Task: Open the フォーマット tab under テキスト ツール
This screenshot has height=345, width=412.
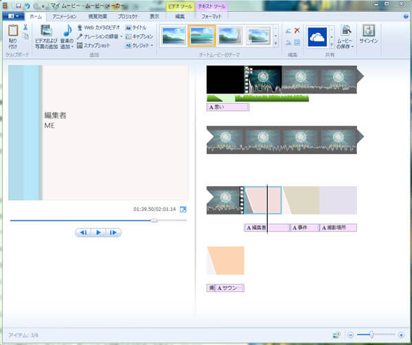Action: (211, 16)
